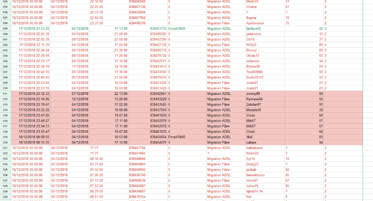Select row header 311

(x=5, y=93)
